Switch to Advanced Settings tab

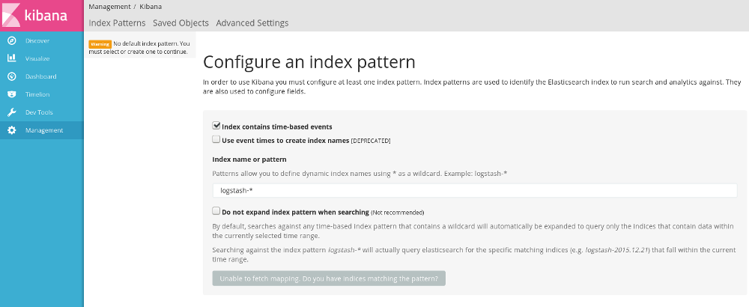(x=252, y=23)
